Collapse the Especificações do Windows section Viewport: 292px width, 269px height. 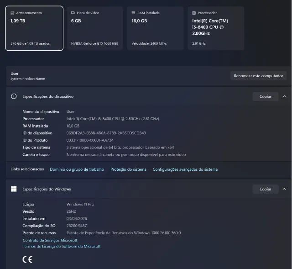click(284, 189)
